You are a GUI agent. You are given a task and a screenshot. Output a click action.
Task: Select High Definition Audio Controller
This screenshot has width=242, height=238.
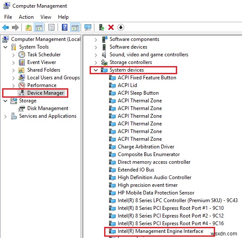click(155, 177)
